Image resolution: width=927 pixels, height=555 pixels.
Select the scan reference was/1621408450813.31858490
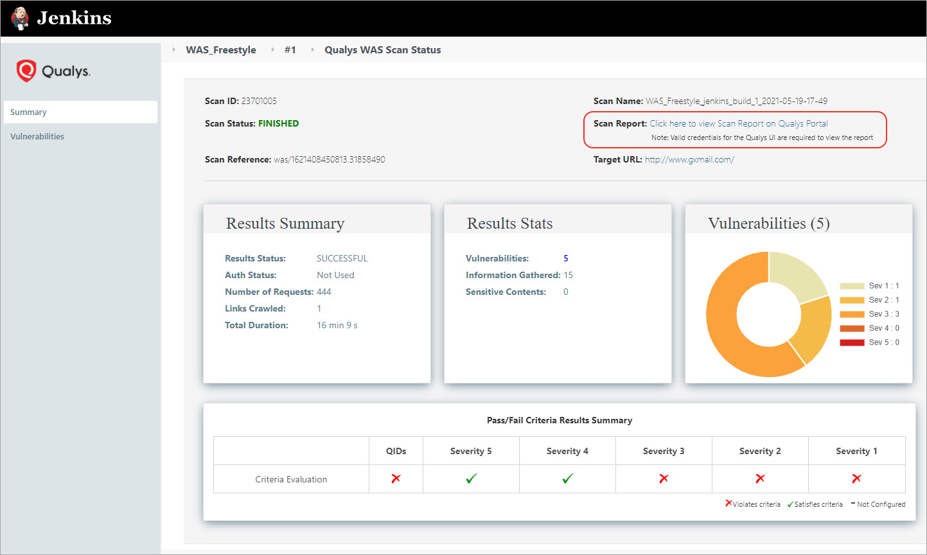[x=330, y=159]
